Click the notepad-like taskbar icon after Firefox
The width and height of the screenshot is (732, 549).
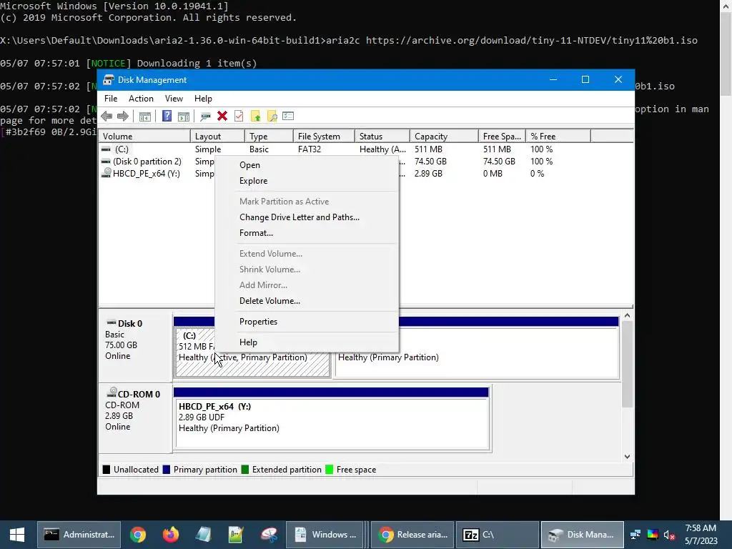(x=203, y=535)
